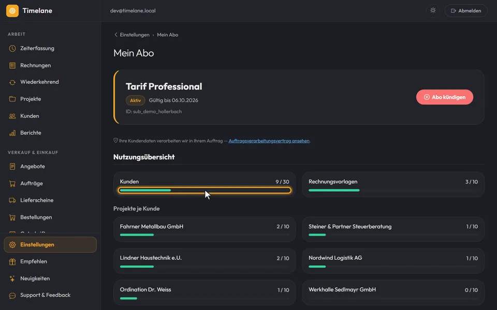
Task: Select the Rechnungen invoice icon
Action: (12, 66)
